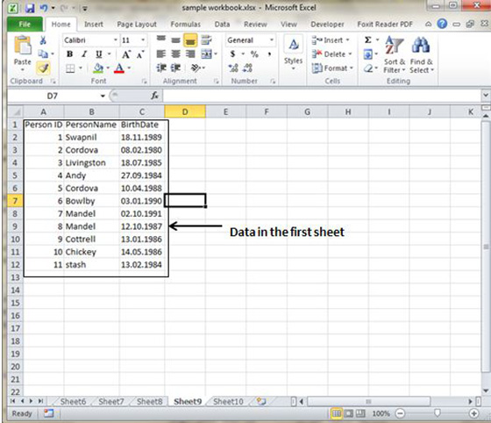Toggle Align Text Right
This screenshot has height=423, width=491.
tap(190, 54)
